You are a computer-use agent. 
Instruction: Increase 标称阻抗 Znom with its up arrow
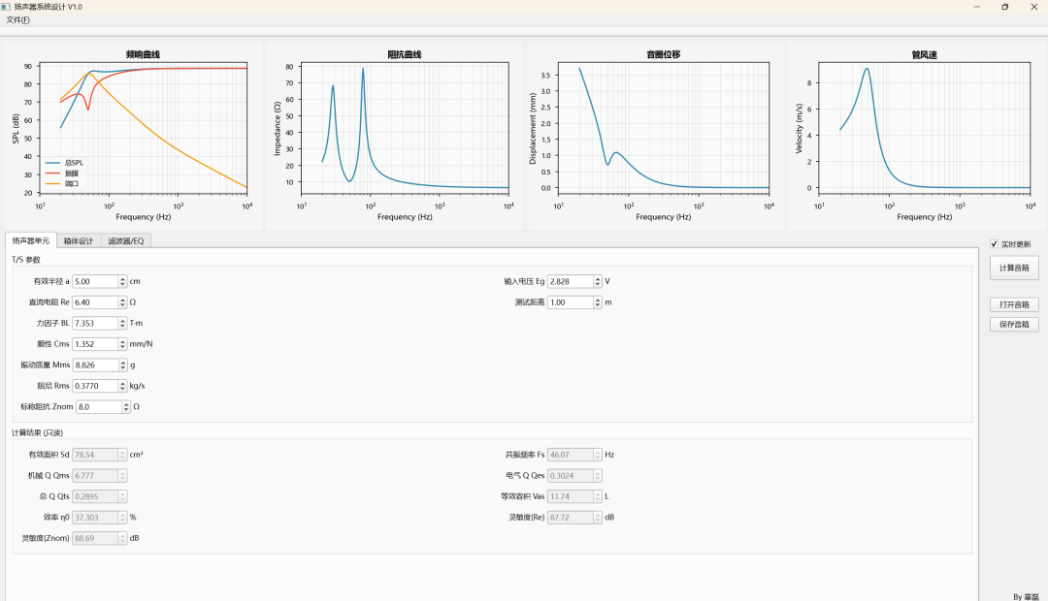[126, 404]
